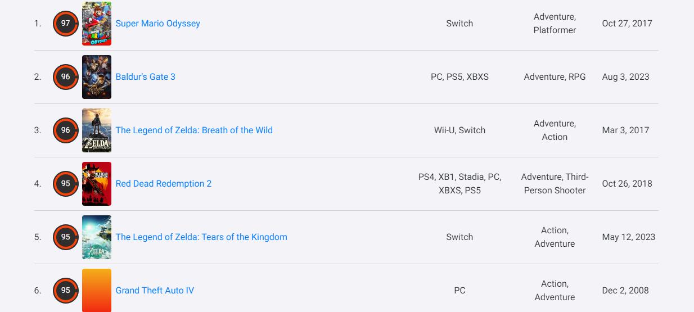Click the PC, PS5, XBXS platforms text
Viewport: 694px width, 312px height.
click(459, 77)
